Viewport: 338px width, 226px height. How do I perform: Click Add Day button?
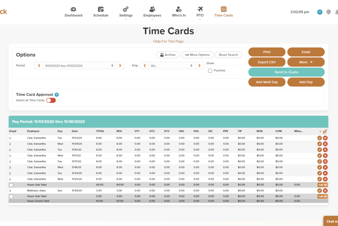point(306,82)
